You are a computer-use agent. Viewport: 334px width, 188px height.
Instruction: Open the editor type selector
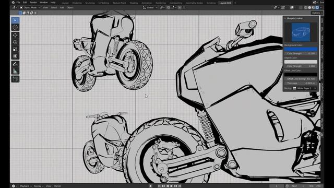(14, 7)
